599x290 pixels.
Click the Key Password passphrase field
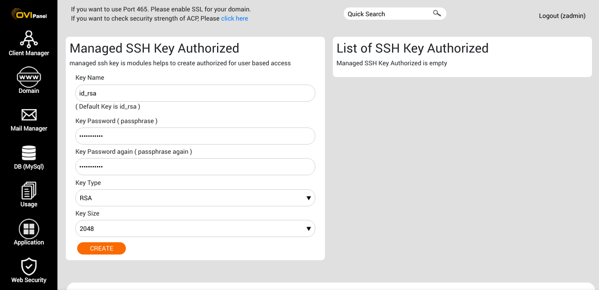click(195, 136)
